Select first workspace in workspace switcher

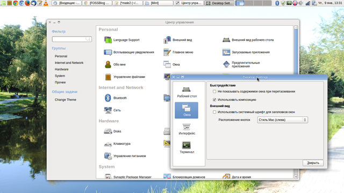pos(240,3)
